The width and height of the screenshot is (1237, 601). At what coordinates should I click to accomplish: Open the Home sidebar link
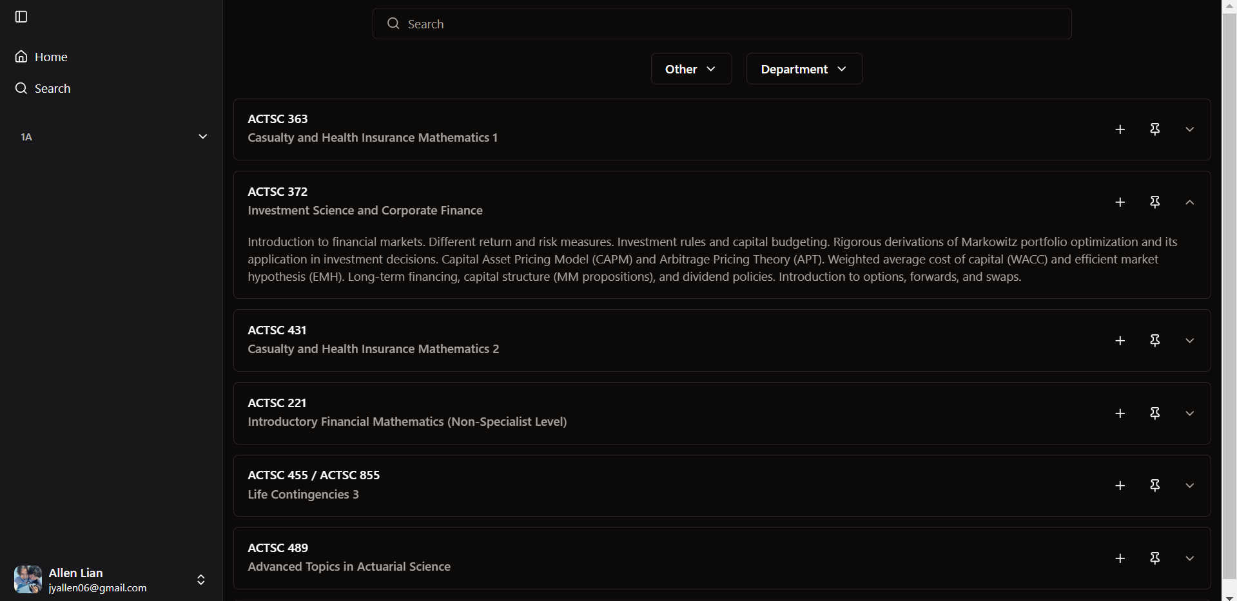tap(111, 57)
